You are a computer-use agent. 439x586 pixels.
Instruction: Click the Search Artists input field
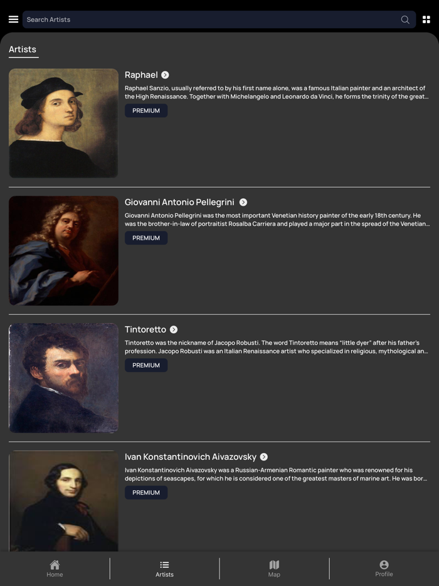[219, 19]
